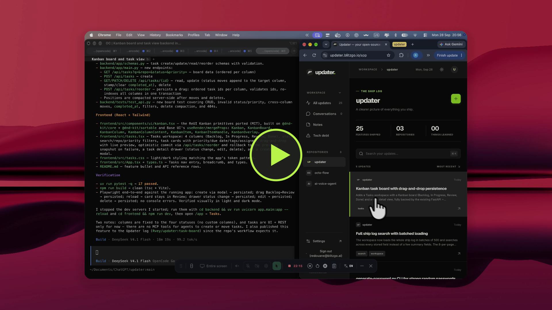552x310 pixels.
Task: Open All updates in the sidebar
Action: coord(324,103)
